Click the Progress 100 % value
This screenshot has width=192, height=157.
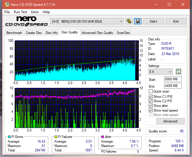pyautogui.click(x=180, y=141)
